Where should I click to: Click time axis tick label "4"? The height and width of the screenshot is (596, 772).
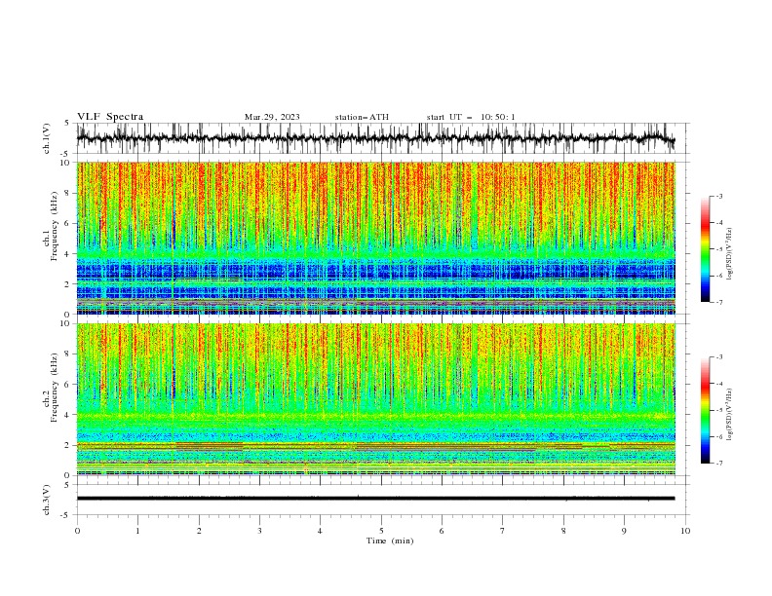pos(320,531)
